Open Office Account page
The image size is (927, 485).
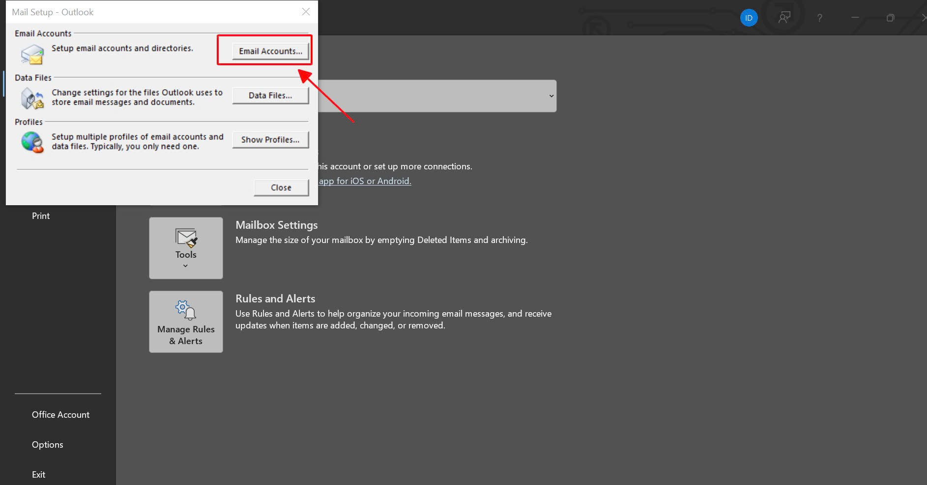pyautogui.click(x=60, y=415)
